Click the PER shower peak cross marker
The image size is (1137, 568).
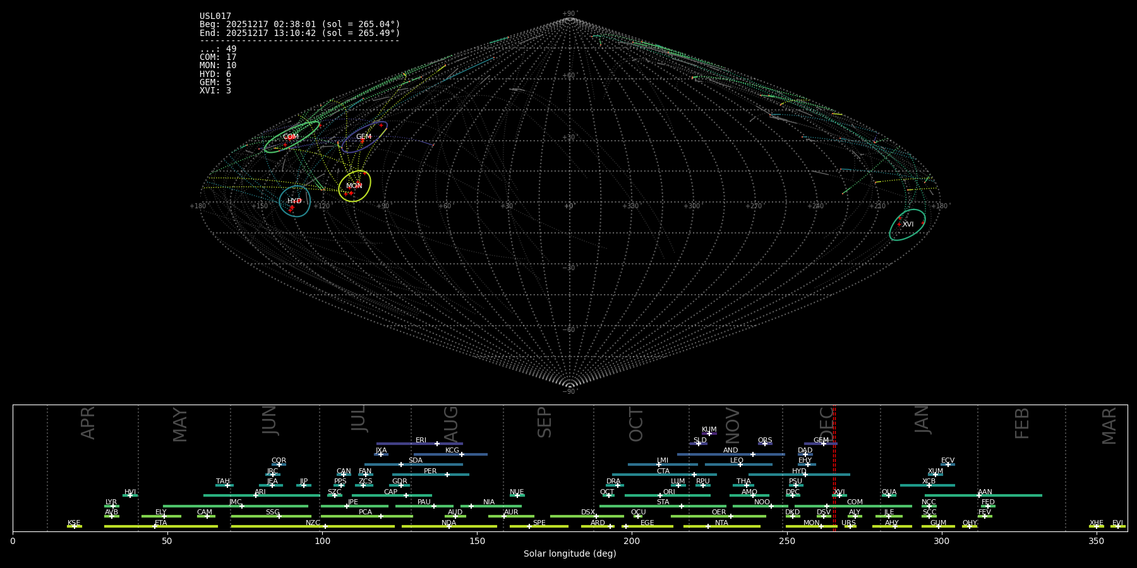click(x=447, y=475)
